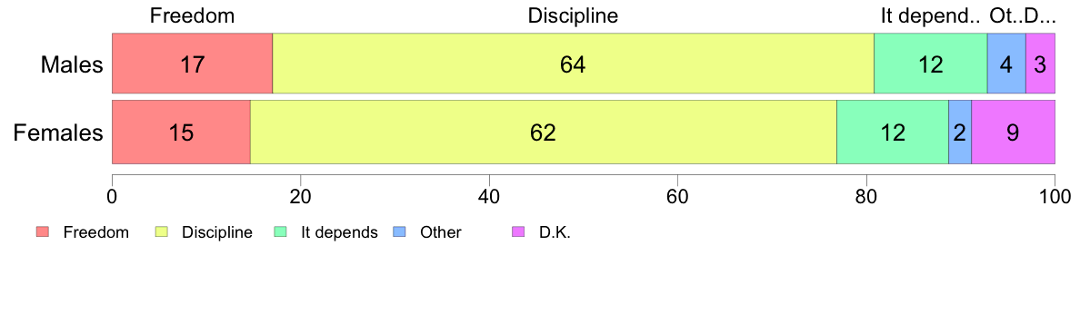The width and height of the screenshot is (1080, 334).
Task: Click the Discipline column header above bars
Action: (573, 15)
